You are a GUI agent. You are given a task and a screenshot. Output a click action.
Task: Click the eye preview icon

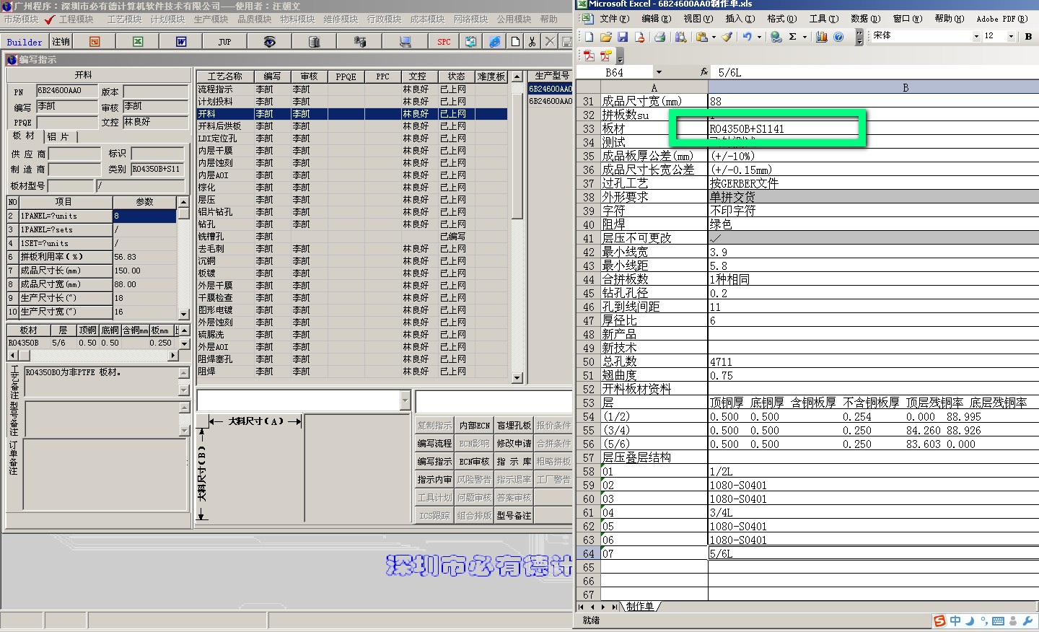coord(269,42)
